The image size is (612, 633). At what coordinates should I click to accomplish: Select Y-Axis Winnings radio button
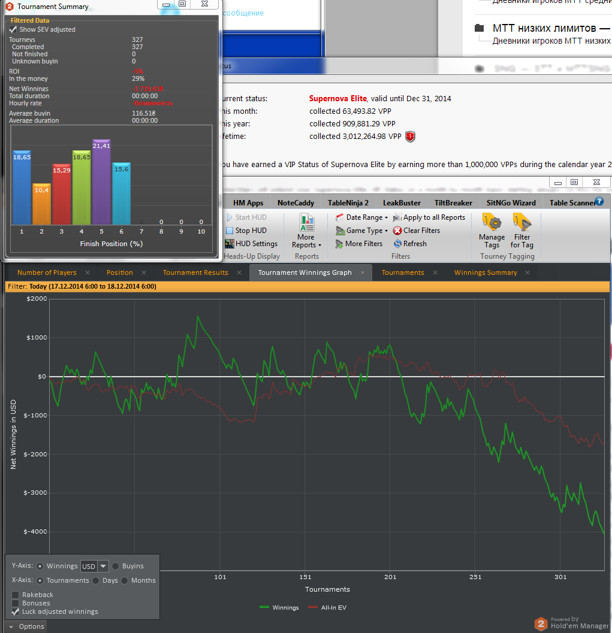tap(40, 566)
